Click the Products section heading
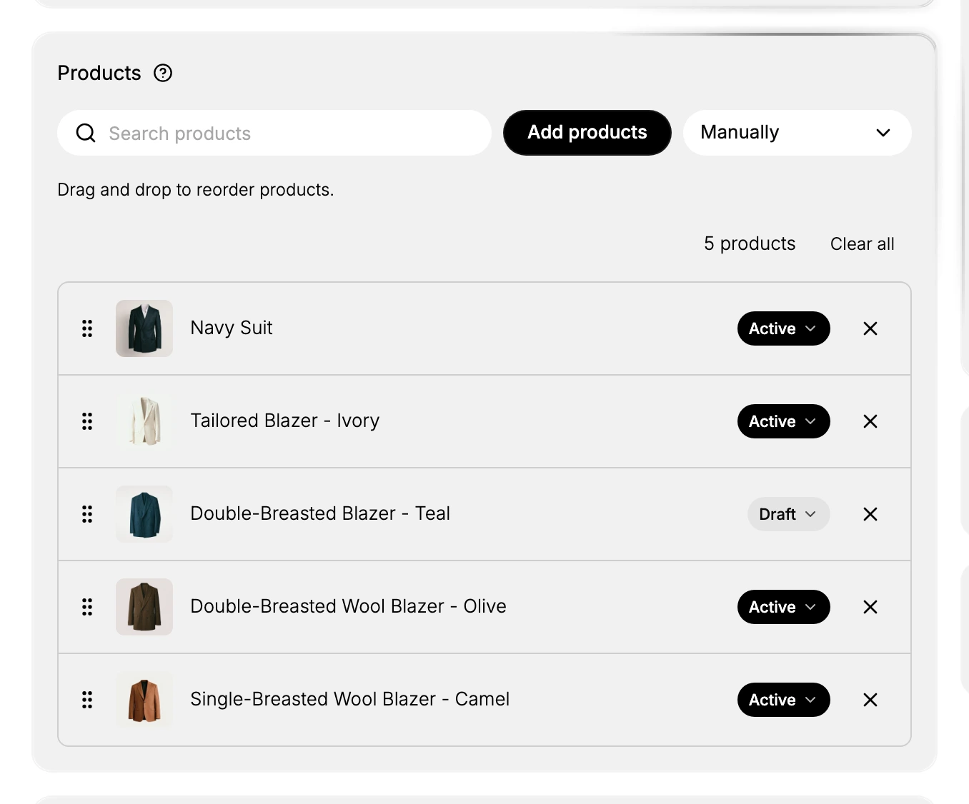Viewport: 969px width, 804px height. coord(99,73)
